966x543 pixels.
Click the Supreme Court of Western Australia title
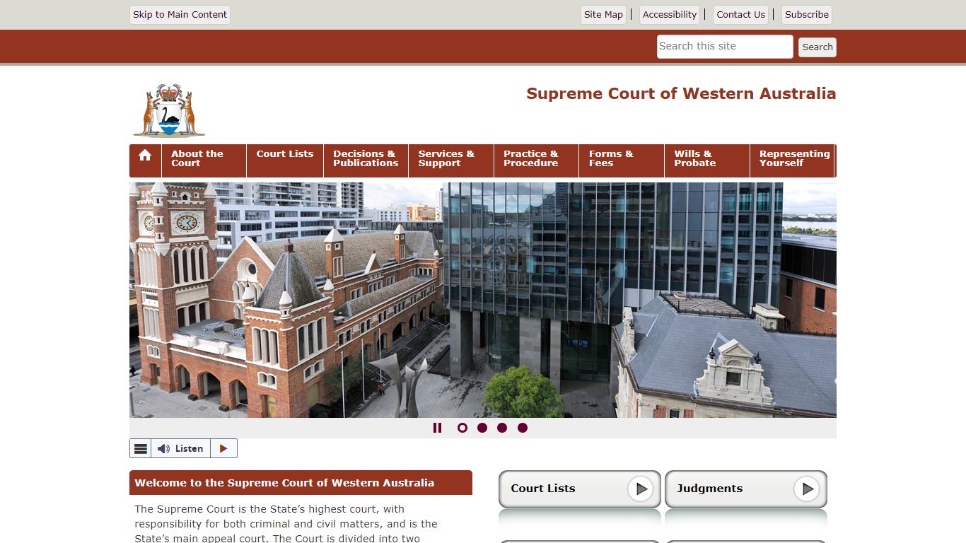tap(681, 93)
